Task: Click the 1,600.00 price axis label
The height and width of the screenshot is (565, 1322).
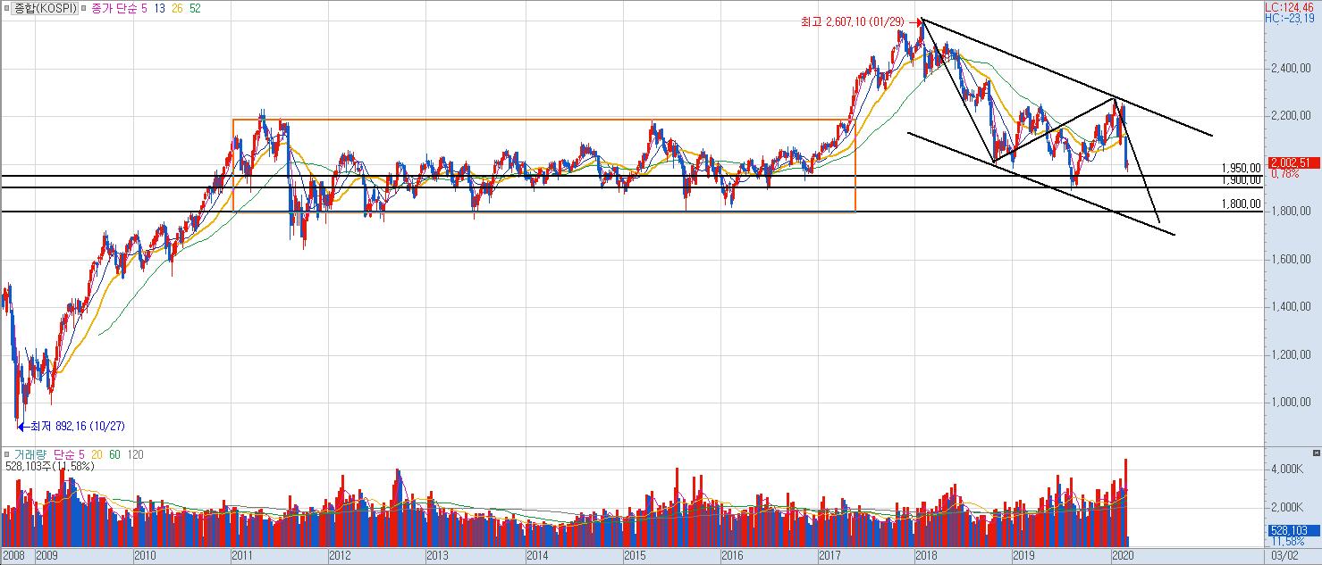Action: [1292, 260]
